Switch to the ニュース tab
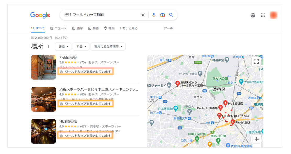The image size is (291, 154). point(58,28)
